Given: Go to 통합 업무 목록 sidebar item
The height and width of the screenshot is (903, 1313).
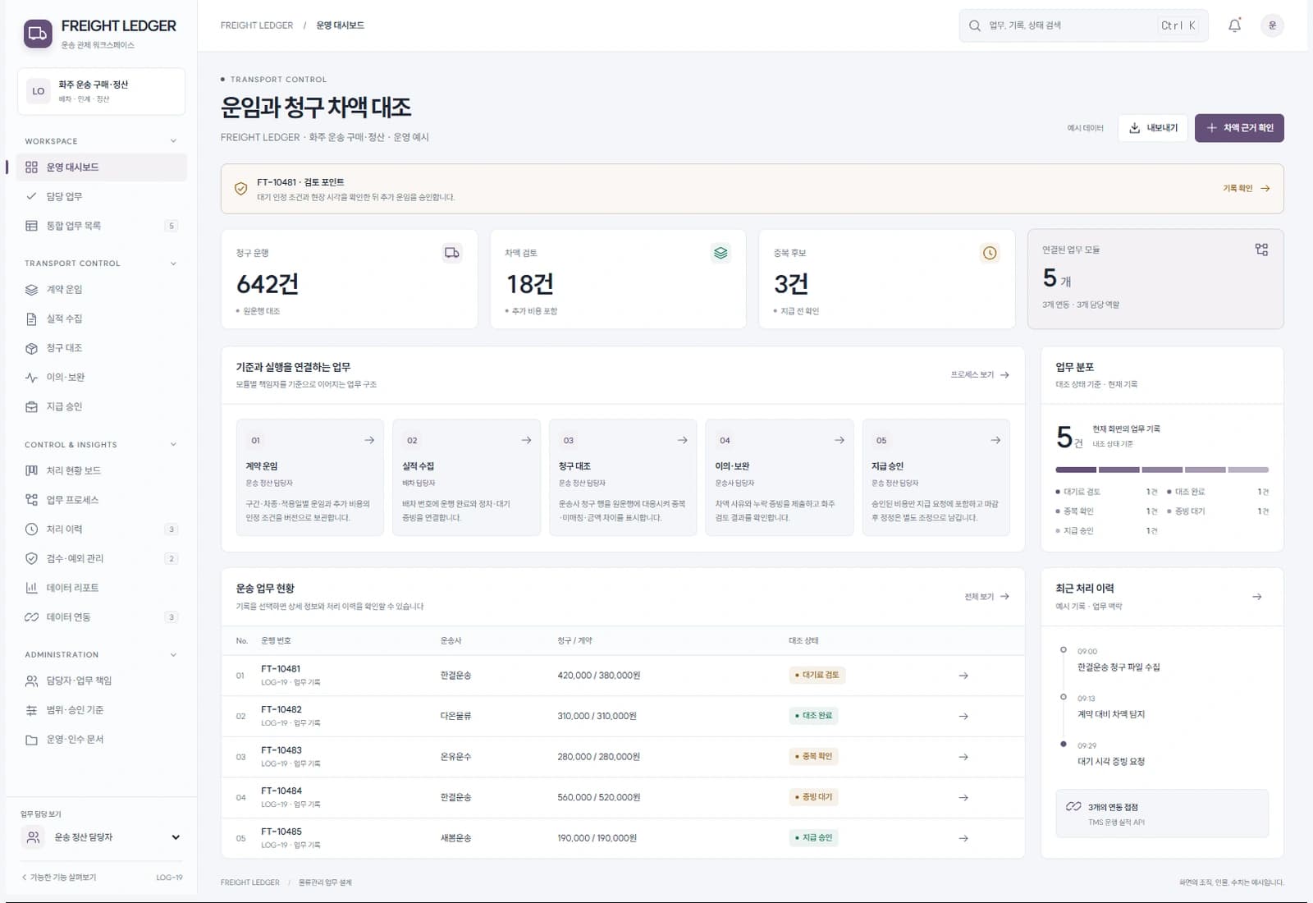Looking at the screenshot, I should [101, 226].
